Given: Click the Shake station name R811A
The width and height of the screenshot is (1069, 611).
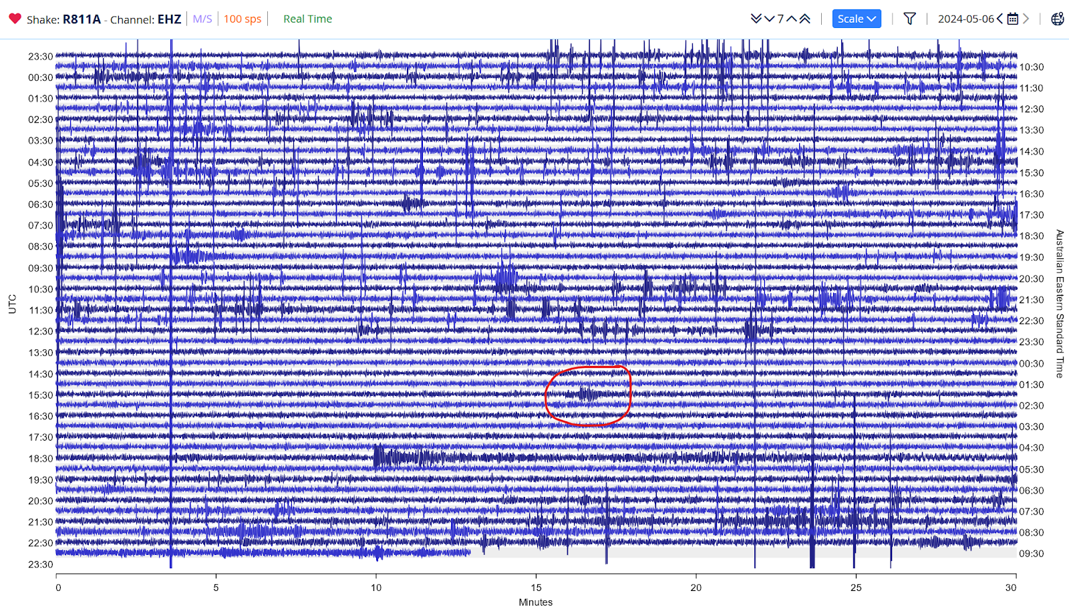Looking at the screenshot, I should pyautogui.click(x=82, y=19).
